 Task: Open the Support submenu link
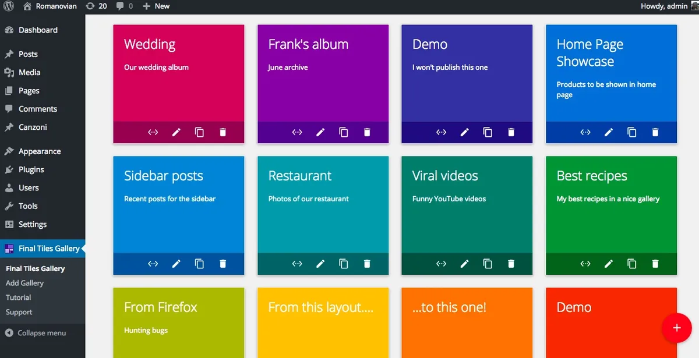coord(19,312)
